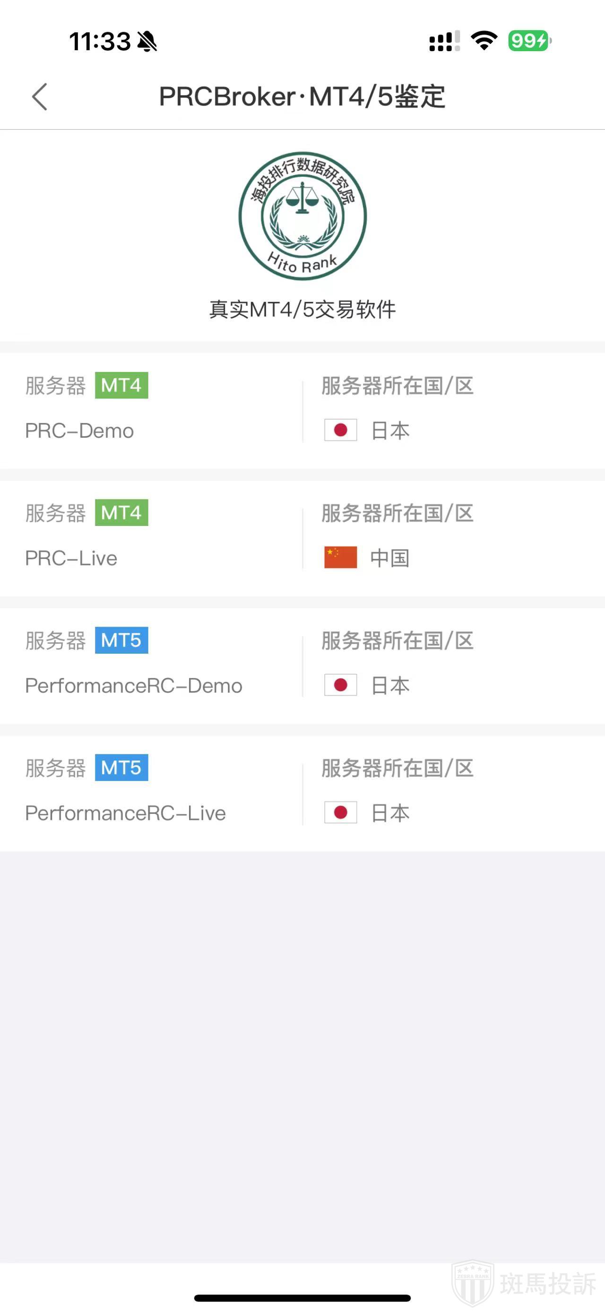Tap the 真实MT4/5交易软件 caption
The width and height of the screenshot is (605, 1313).
click(x=302, y=310)
